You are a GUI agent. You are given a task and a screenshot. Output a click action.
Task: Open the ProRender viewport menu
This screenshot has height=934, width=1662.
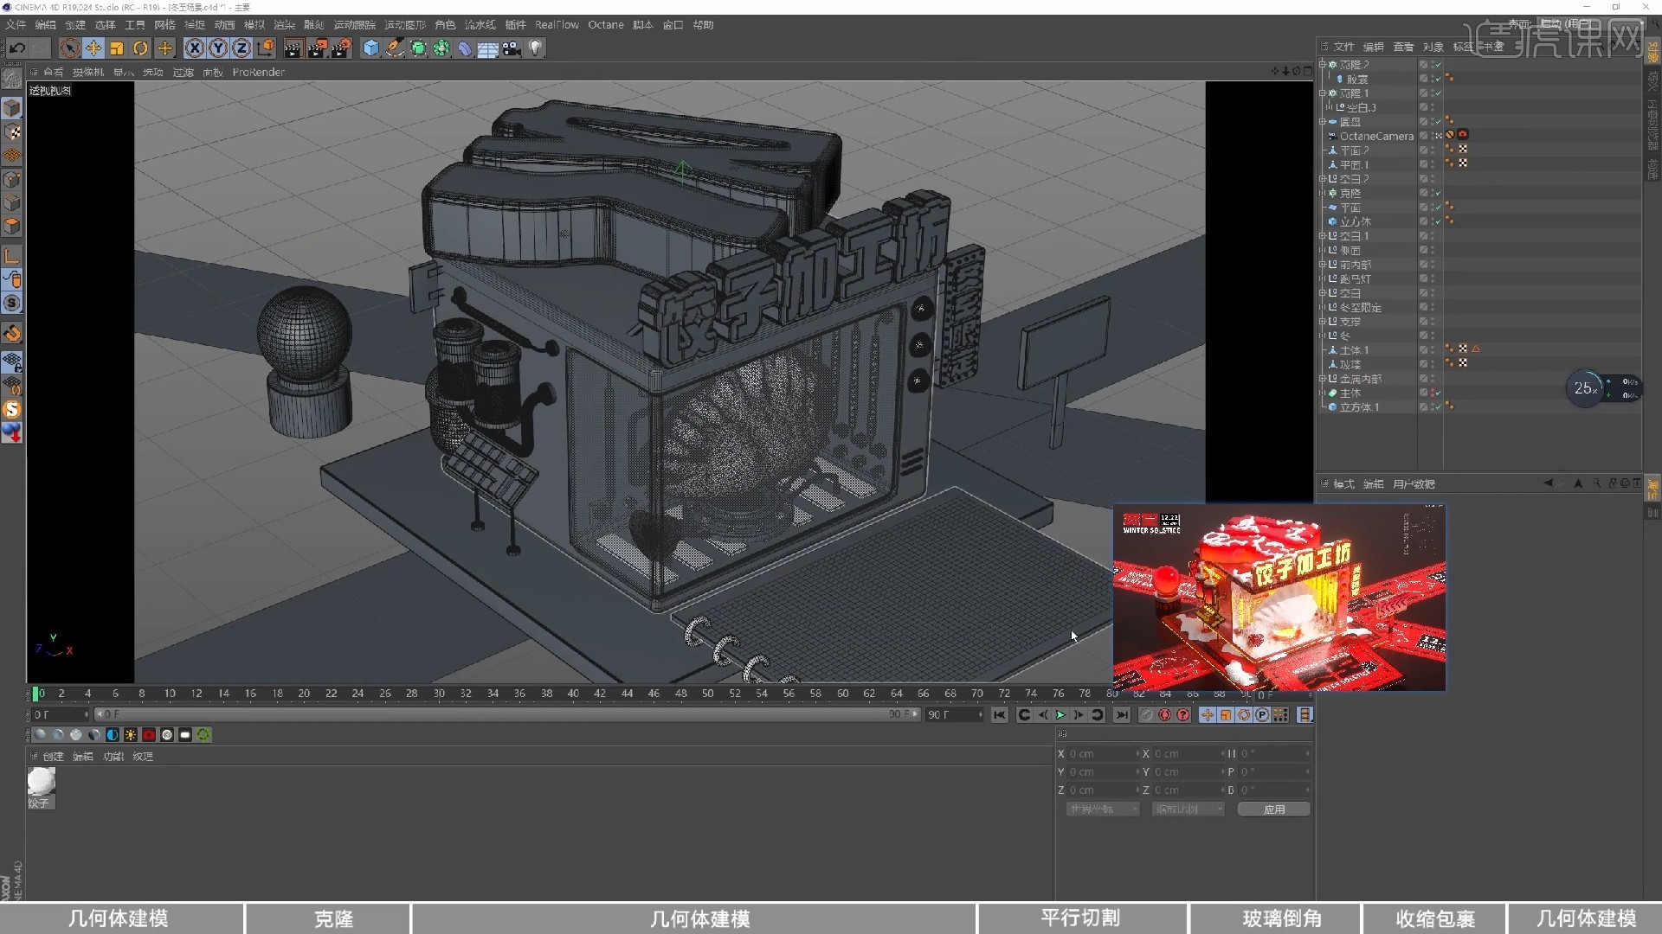pos(258,73)
